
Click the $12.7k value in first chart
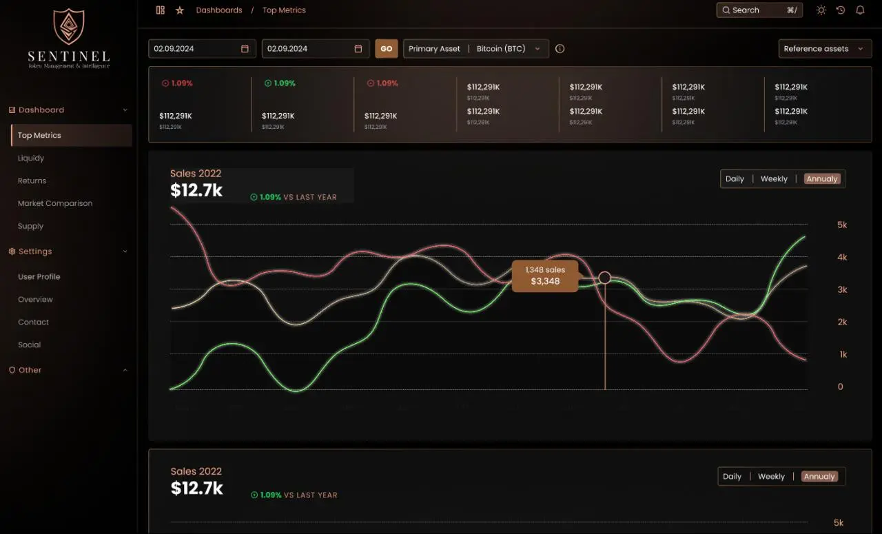[x=196, y=191]
